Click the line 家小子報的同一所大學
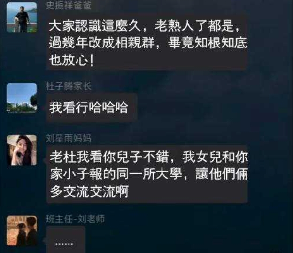The image size is (293, 253). tap(116, 174)
